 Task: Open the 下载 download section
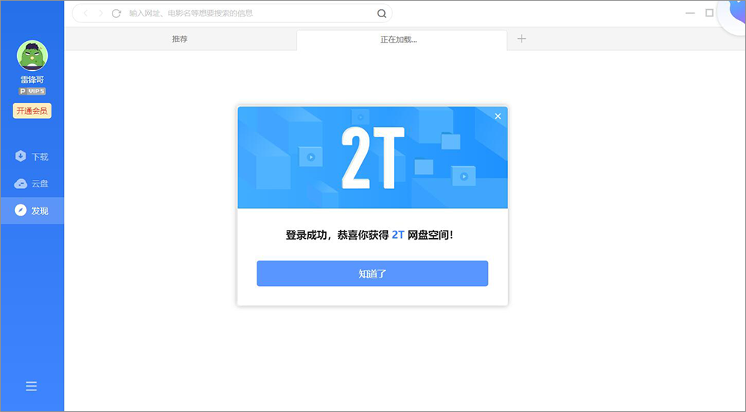pos(32,157)
